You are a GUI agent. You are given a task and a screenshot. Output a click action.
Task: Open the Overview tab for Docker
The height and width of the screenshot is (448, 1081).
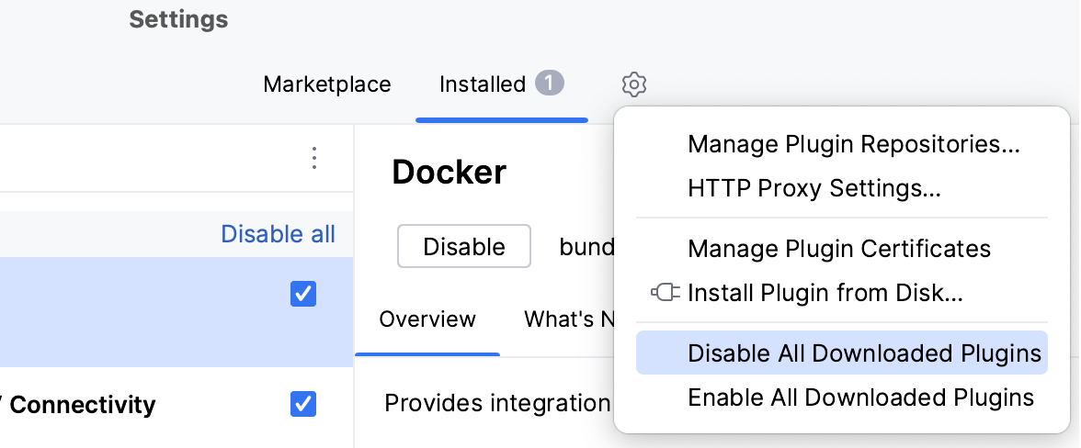pyautogui.click(x=427, y=319)
